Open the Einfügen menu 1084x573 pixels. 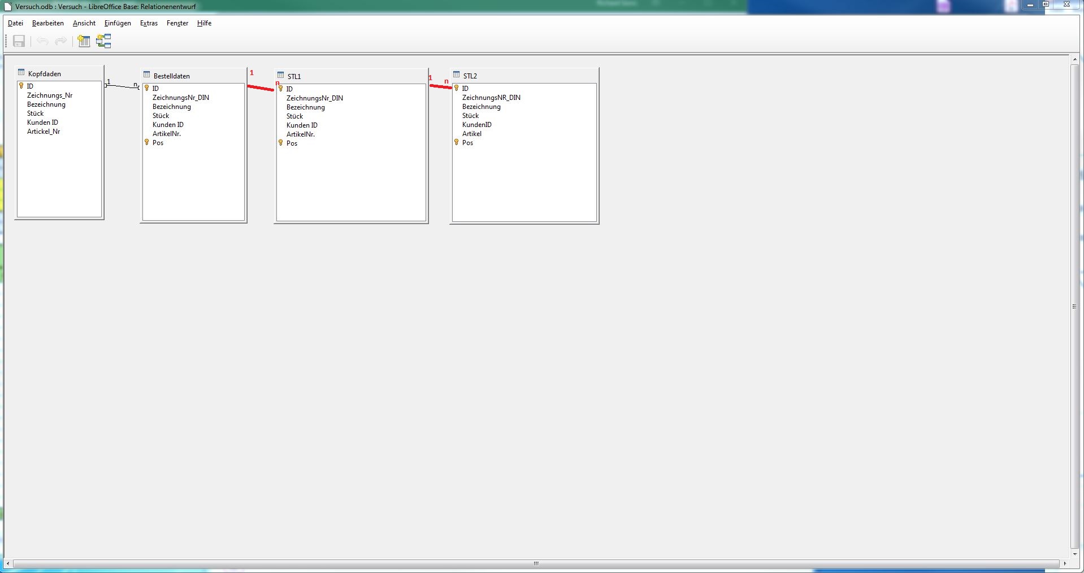point(118,23)
